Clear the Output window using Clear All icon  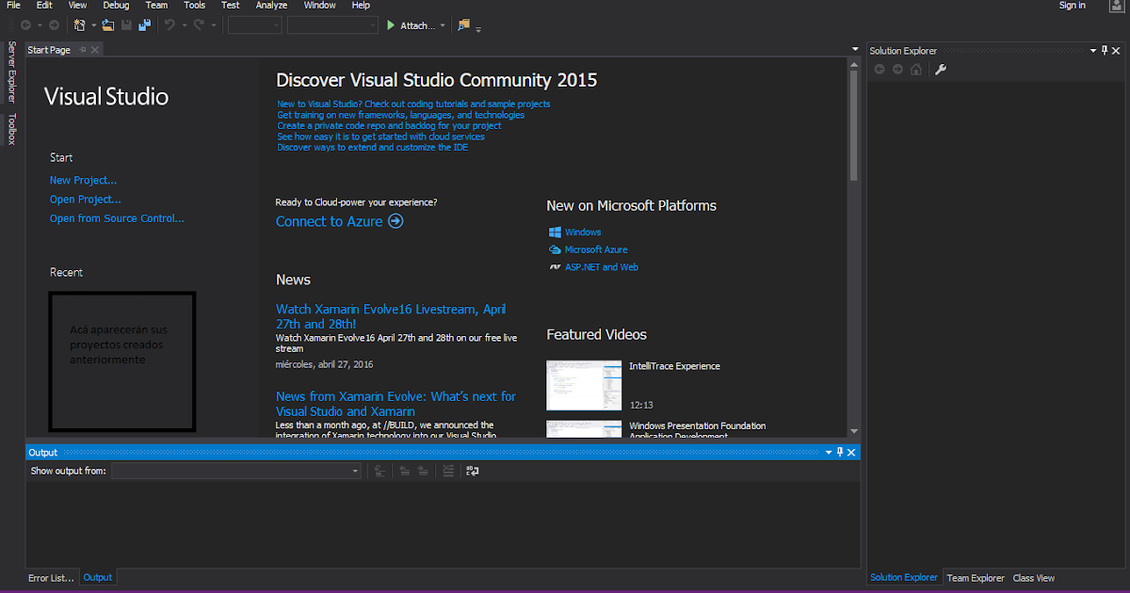447,471
